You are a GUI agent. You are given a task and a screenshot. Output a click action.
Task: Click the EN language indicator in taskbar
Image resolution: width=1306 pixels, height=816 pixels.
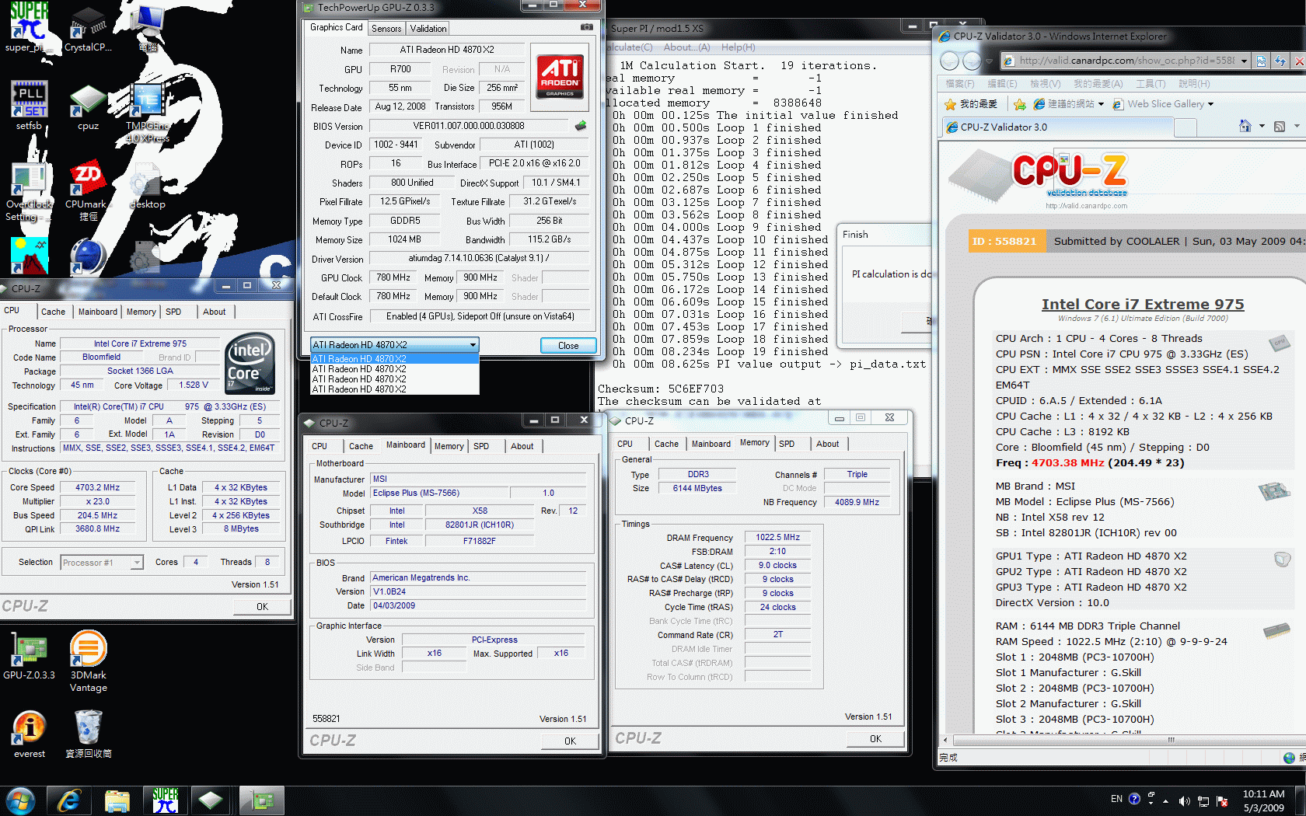click(x=1116, y=799)
